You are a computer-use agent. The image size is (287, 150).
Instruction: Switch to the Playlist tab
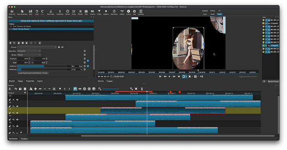pos(12,81)
